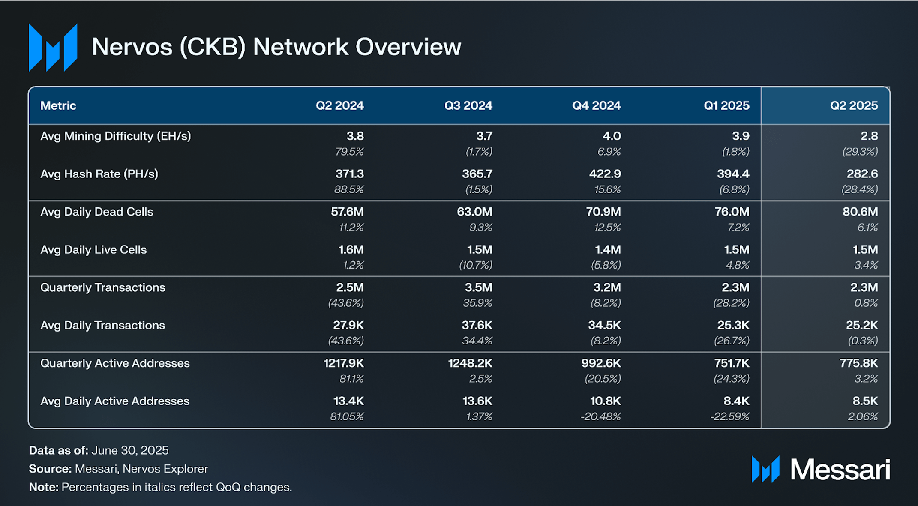This screenshot has height=506, width=918.
Task: Select the Q4 2024 column header
Action: click(596, 105)
